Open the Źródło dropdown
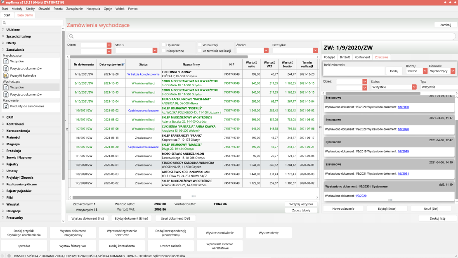The image size is (458, 258). click(x=266, y=50)
